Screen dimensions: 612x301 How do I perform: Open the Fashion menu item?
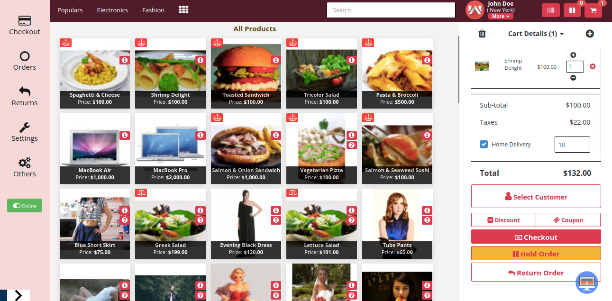pyautogui.click(x=153, y=9)
